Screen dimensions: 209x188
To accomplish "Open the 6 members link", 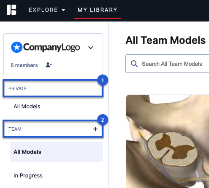I will click(x=24, y=65).
